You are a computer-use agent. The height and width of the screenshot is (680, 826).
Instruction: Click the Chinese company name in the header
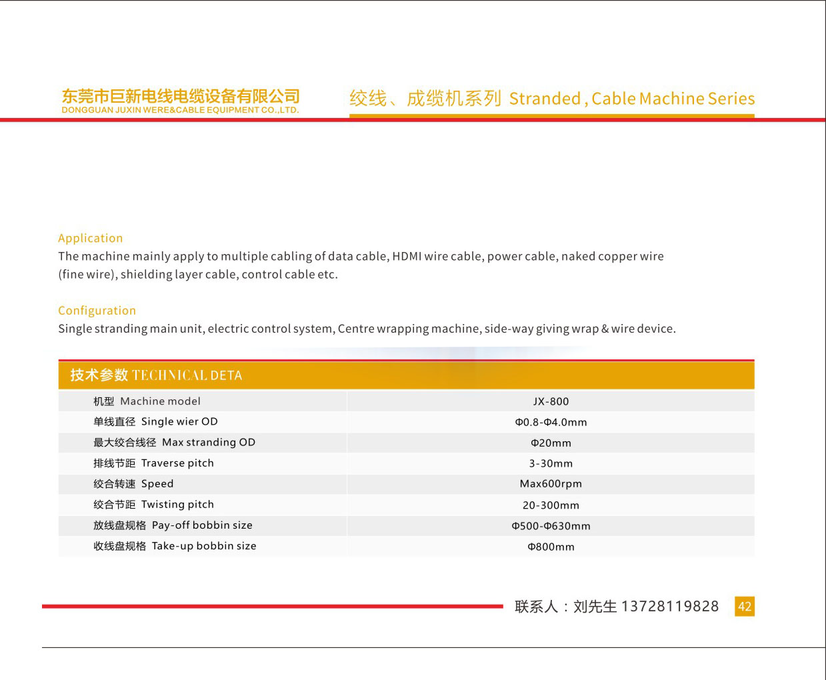[x=180, y=96]
